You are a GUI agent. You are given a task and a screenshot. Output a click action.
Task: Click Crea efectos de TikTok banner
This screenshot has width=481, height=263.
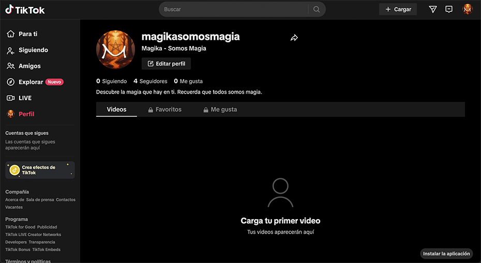(40, 170)
